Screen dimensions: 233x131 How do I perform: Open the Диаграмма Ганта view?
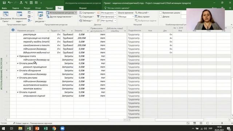[x=6, y=17]
